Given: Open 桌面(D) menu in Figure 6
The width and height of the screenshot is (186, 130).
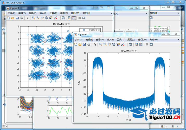Looking at the screenshot, I should [x=131, y=40].
